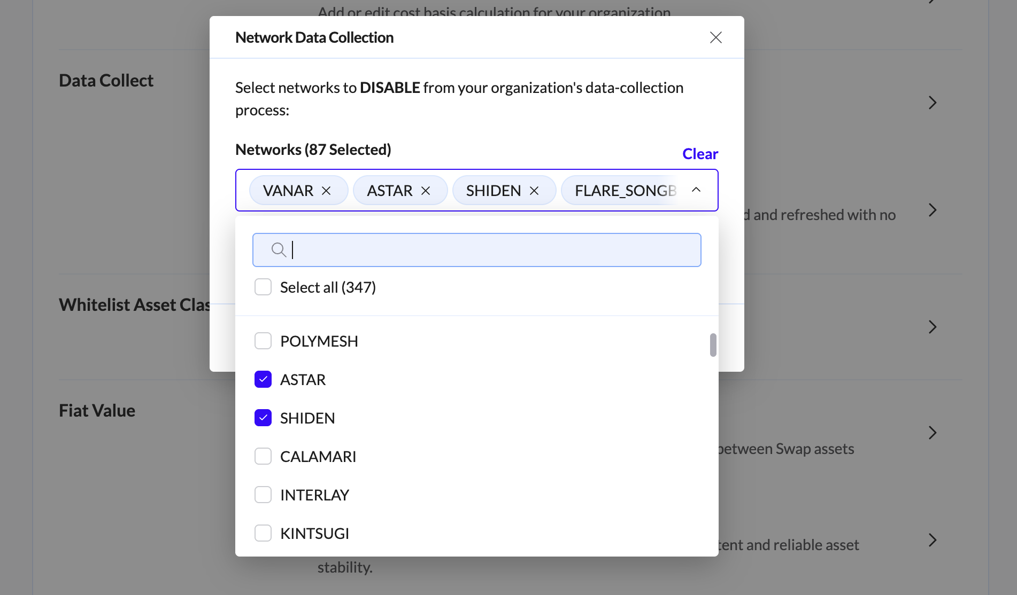Close the Network Data Collection dialog
Image resolution: width=1017 pixels, height=595 pixels.
716,37
